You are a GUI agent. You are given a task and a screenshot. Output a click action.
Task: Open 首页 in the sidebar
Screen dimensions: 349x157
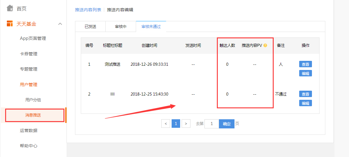(22, 9)
